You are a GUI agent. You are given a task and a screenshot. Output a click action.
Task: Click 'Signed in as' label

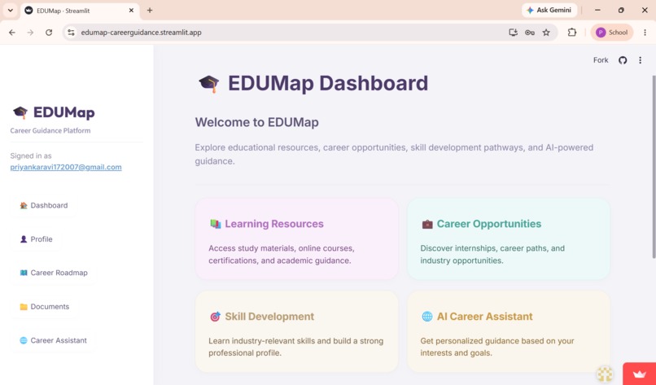(x=31, y=155)
